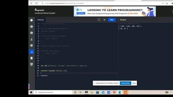
Task: Click the console.log(abc.slice line
Action: pos(54,71)
